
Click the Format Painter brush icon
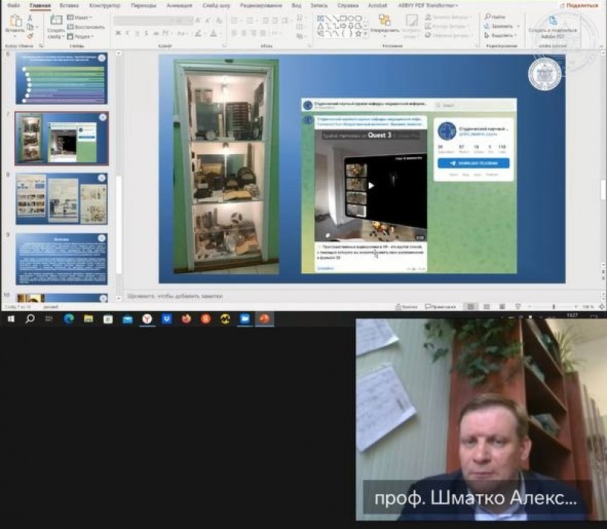click(x=30, y=36)
